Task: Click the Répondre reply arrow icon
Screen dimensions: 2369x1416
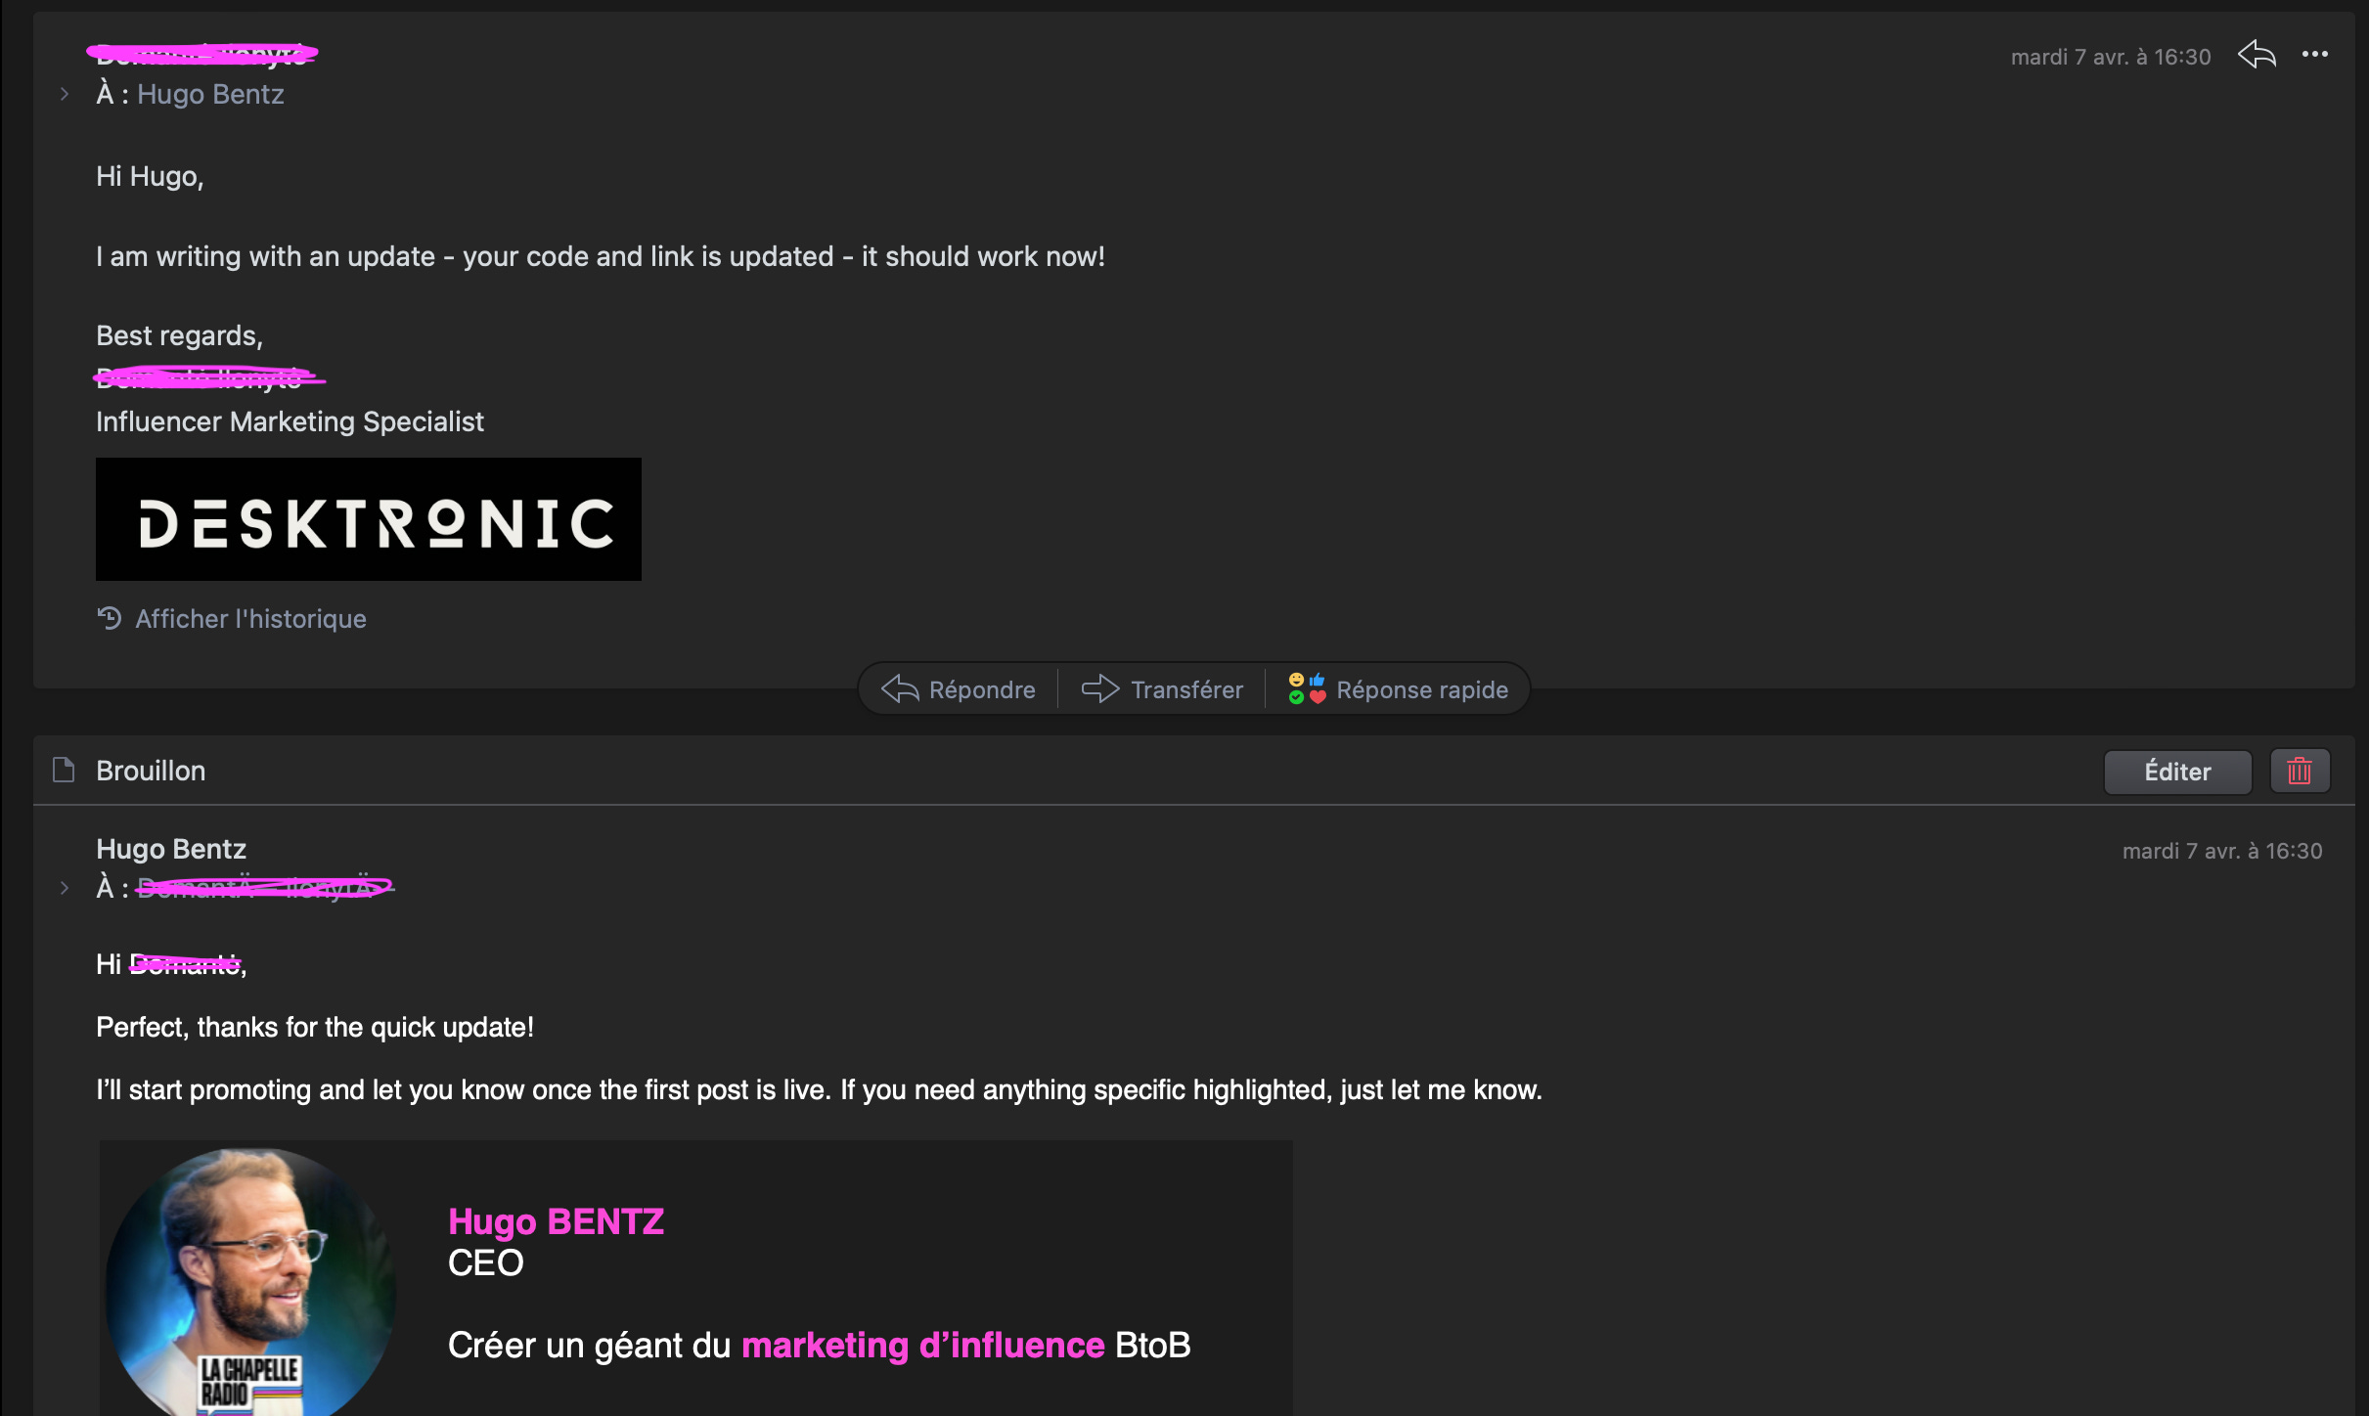Action: [x=900, y=688]
